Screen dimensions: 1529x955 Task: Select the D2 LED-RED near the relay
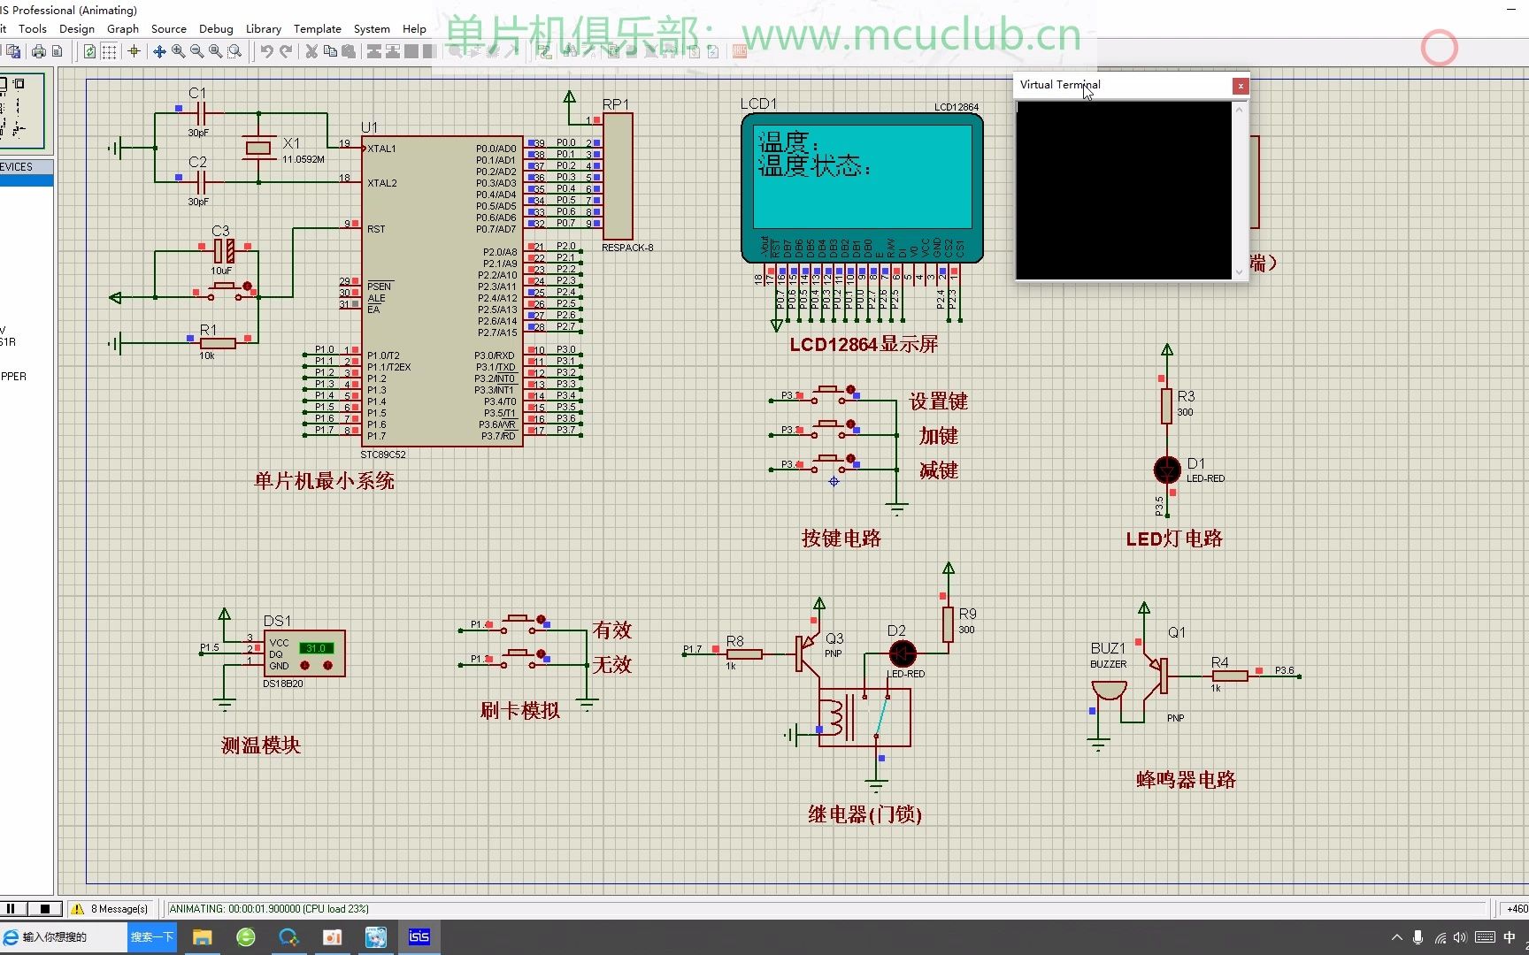point(903,654)
